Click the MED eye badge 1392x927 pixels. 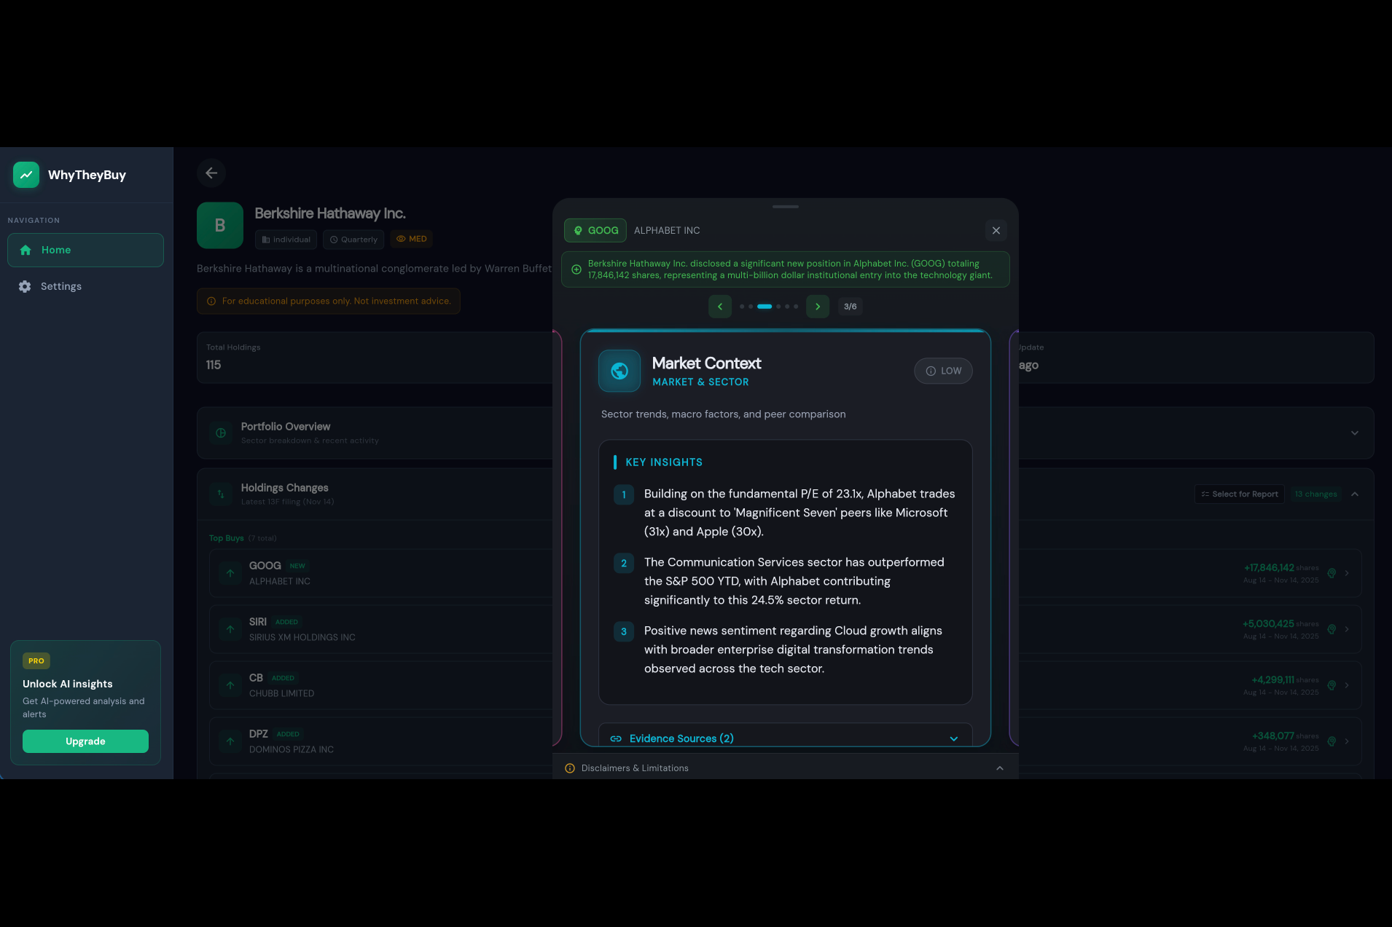click(412, 239)
